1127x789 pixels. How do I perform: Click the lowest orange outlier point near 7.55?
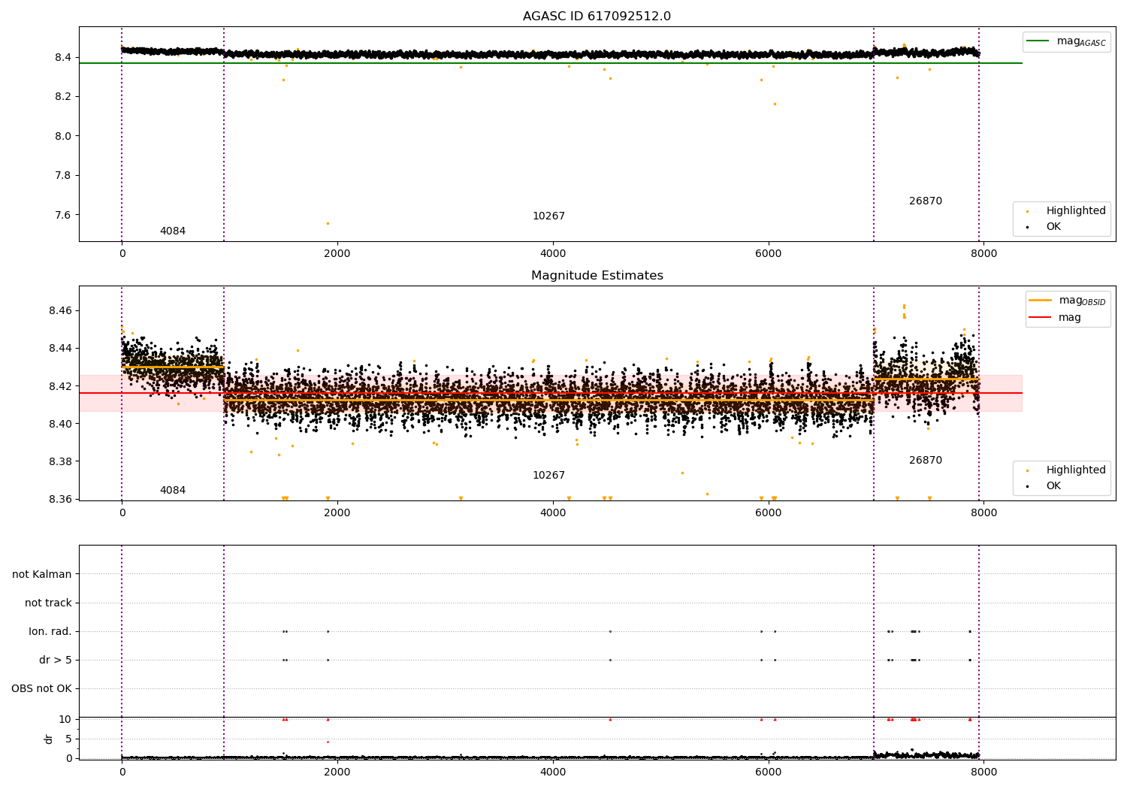(328, 223)
